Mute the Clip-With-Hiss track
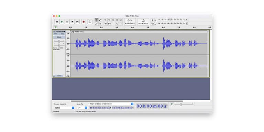The image size is (264, 132). (x=56, y=34)
